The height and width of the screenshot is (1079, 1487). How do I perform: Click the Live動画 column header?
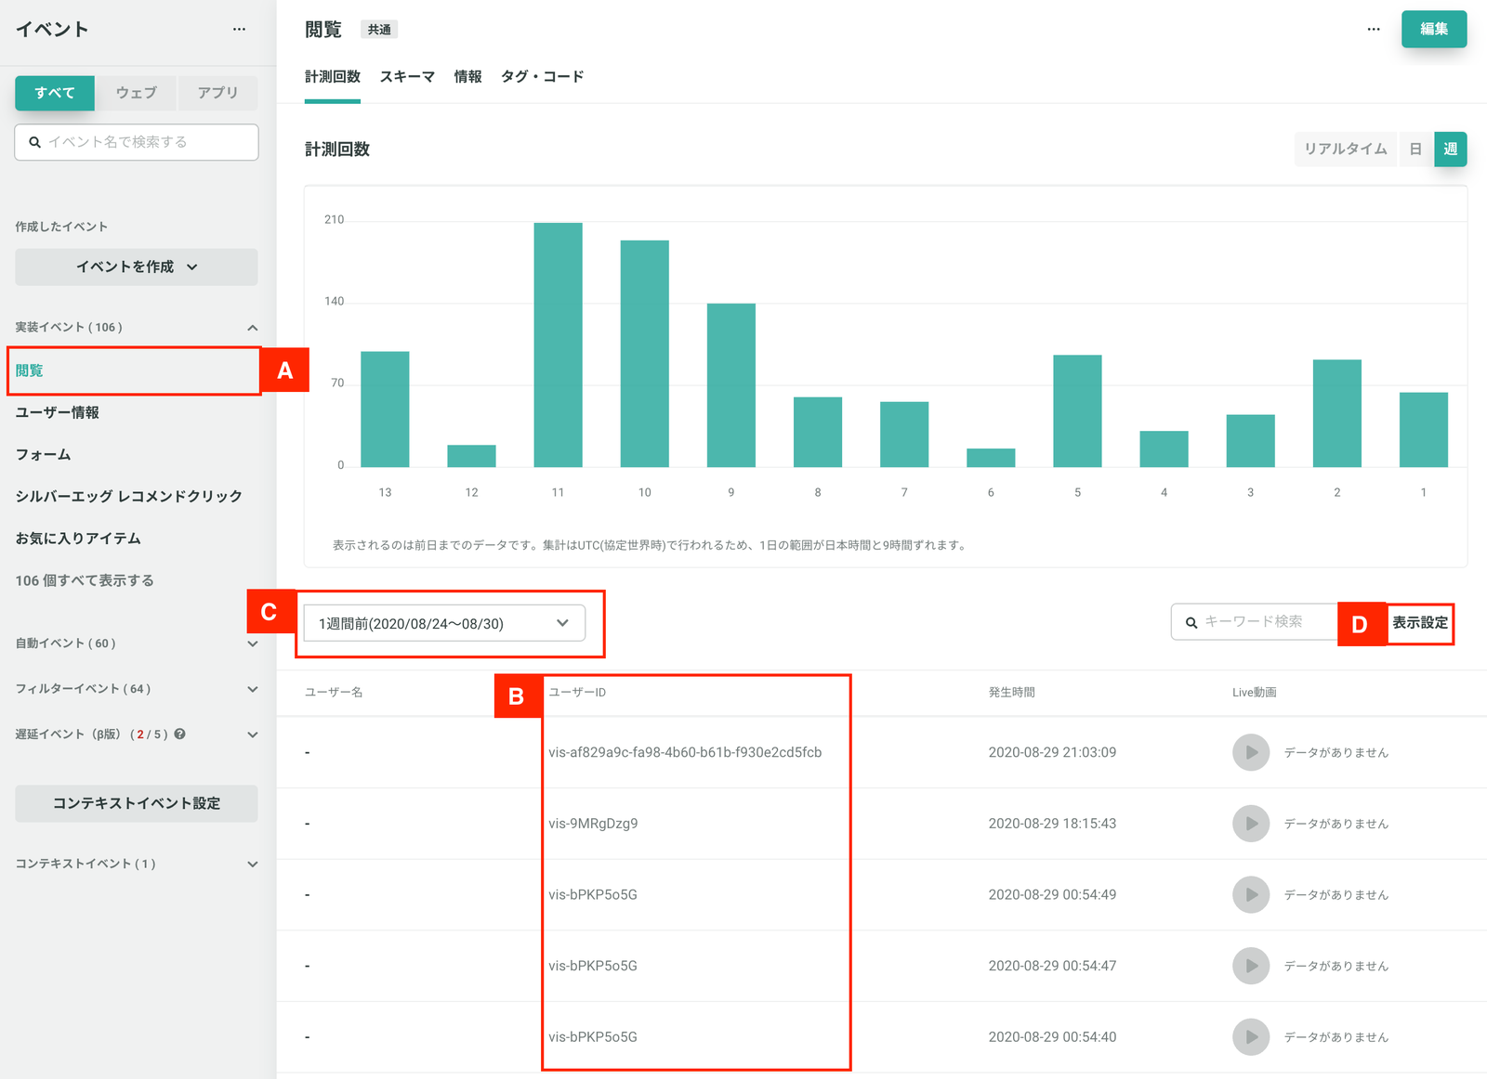pyautogui.click(x=1254, y=693)
